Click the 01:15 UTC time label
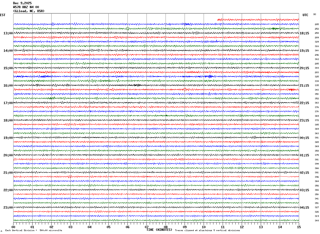Screen dimensions: 320x234 [304, 155]
